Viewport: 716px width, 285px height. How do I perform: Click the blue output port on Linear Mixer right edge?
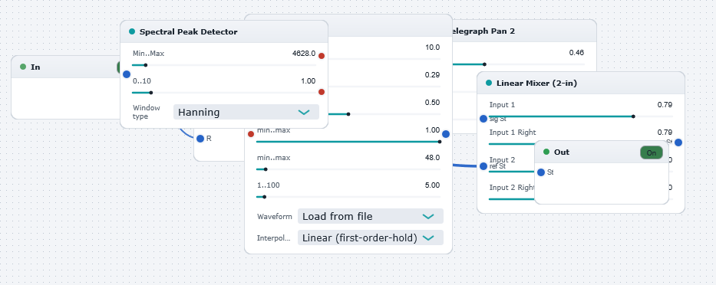678,142
